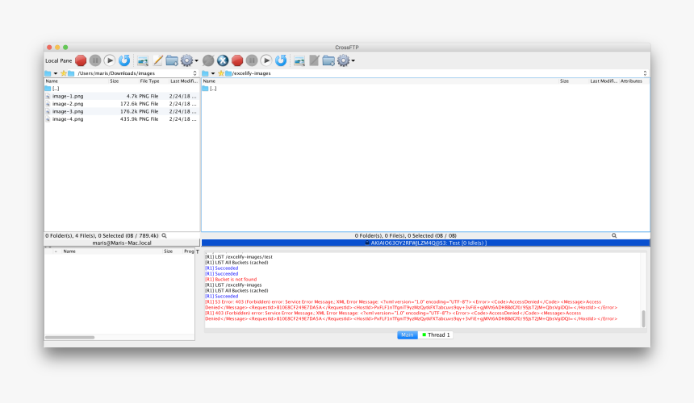Viewport: 694px width, 403px height.
Task: Select the maris@Maris-Mac.local tab
Action: point(122,243)
